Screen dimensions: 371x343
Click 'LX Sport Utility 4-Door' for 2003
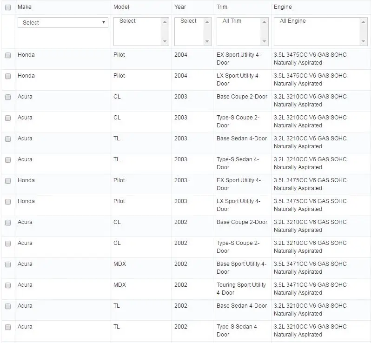[x=238, y=205]
